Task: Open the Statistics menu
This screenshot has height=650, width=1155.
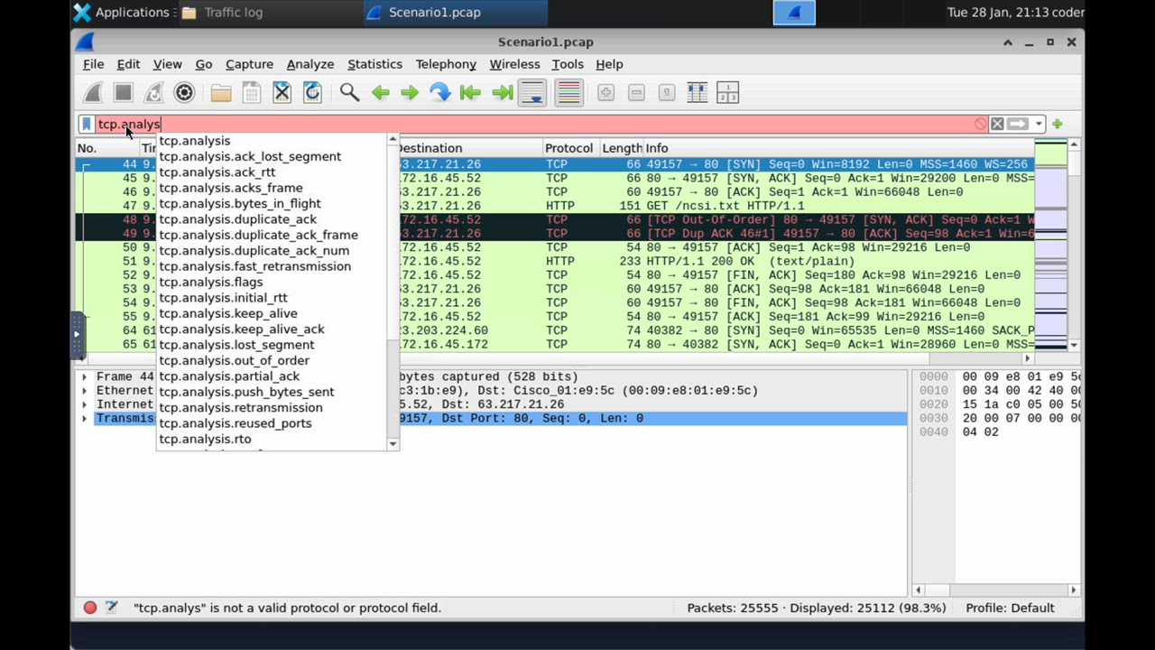Action: click(x=374, y=64)
